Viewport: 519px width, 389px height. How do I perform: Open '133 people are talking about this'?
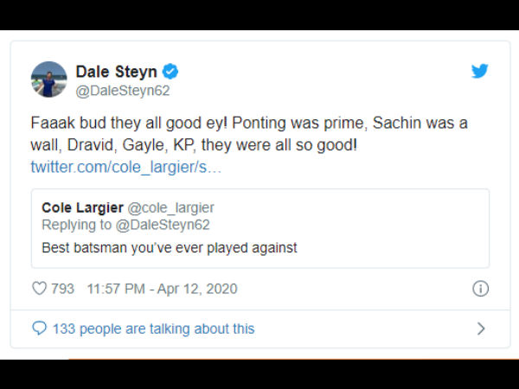(153, 328)
